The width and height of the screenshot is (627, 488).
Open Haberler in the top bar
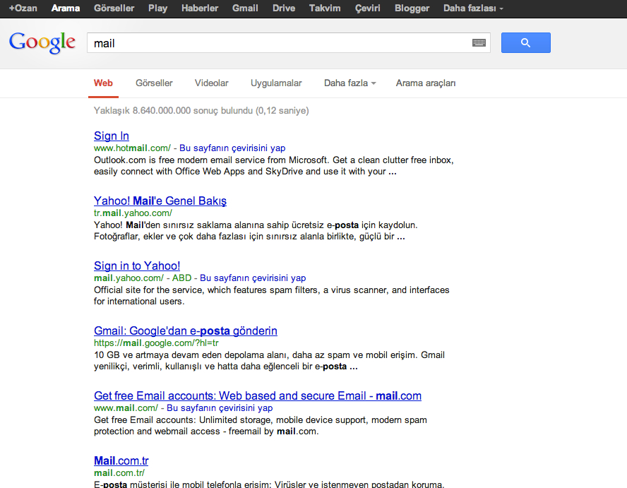[x=200, y=8]
